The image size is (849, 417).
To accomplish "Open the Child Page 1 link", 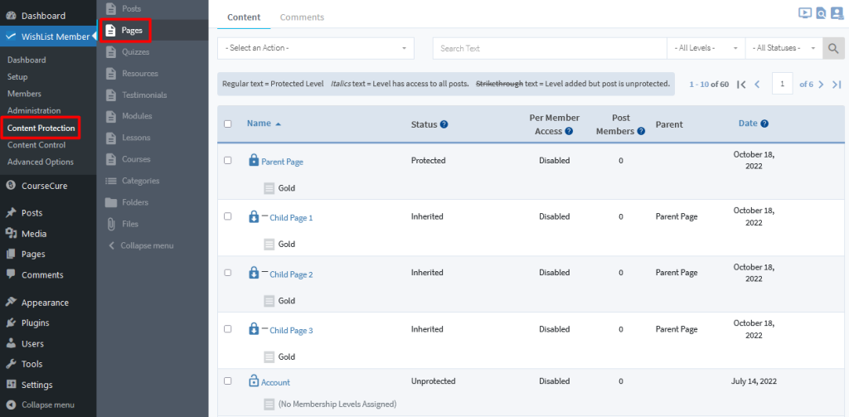I will click(291, 218).
